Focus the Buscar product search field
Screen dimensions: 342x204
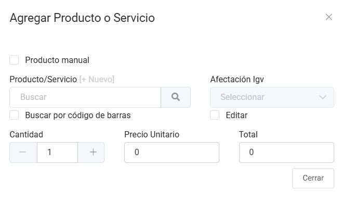(x=85, y=97)
